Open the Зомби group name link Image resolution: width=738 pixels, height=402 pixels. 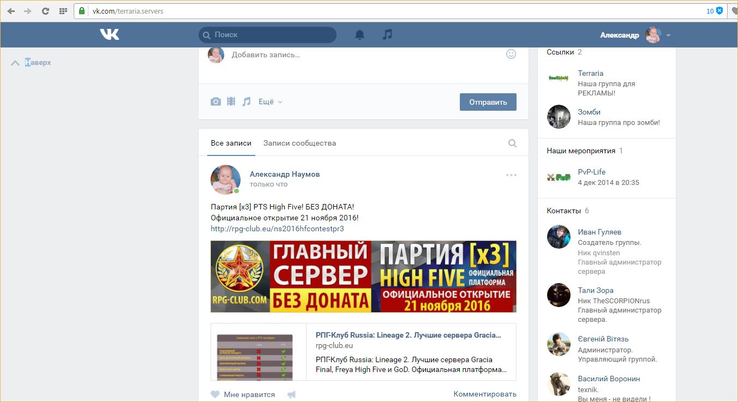589,112
